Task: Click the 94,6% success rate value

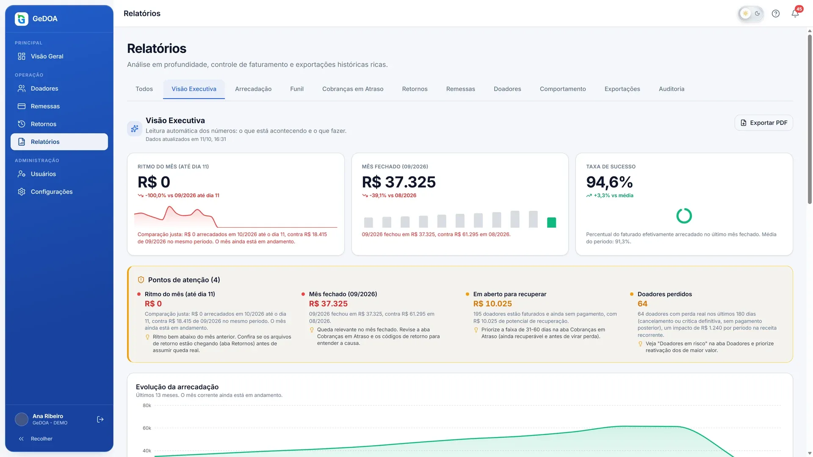Action: pos(609,182)
